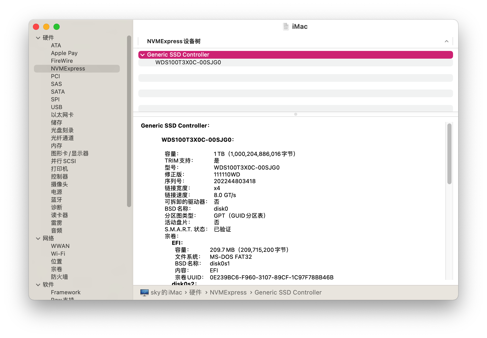Select WDS100T3X0C-00SJG0 device in tree

[x=188, y=63]
